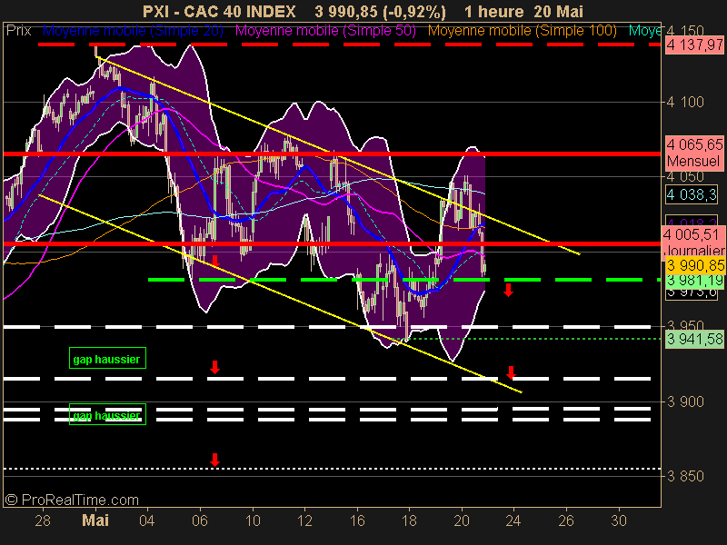Select the 04 date tick on time axis
Viewport: 727px width, 545px height.
click(146, 520)
